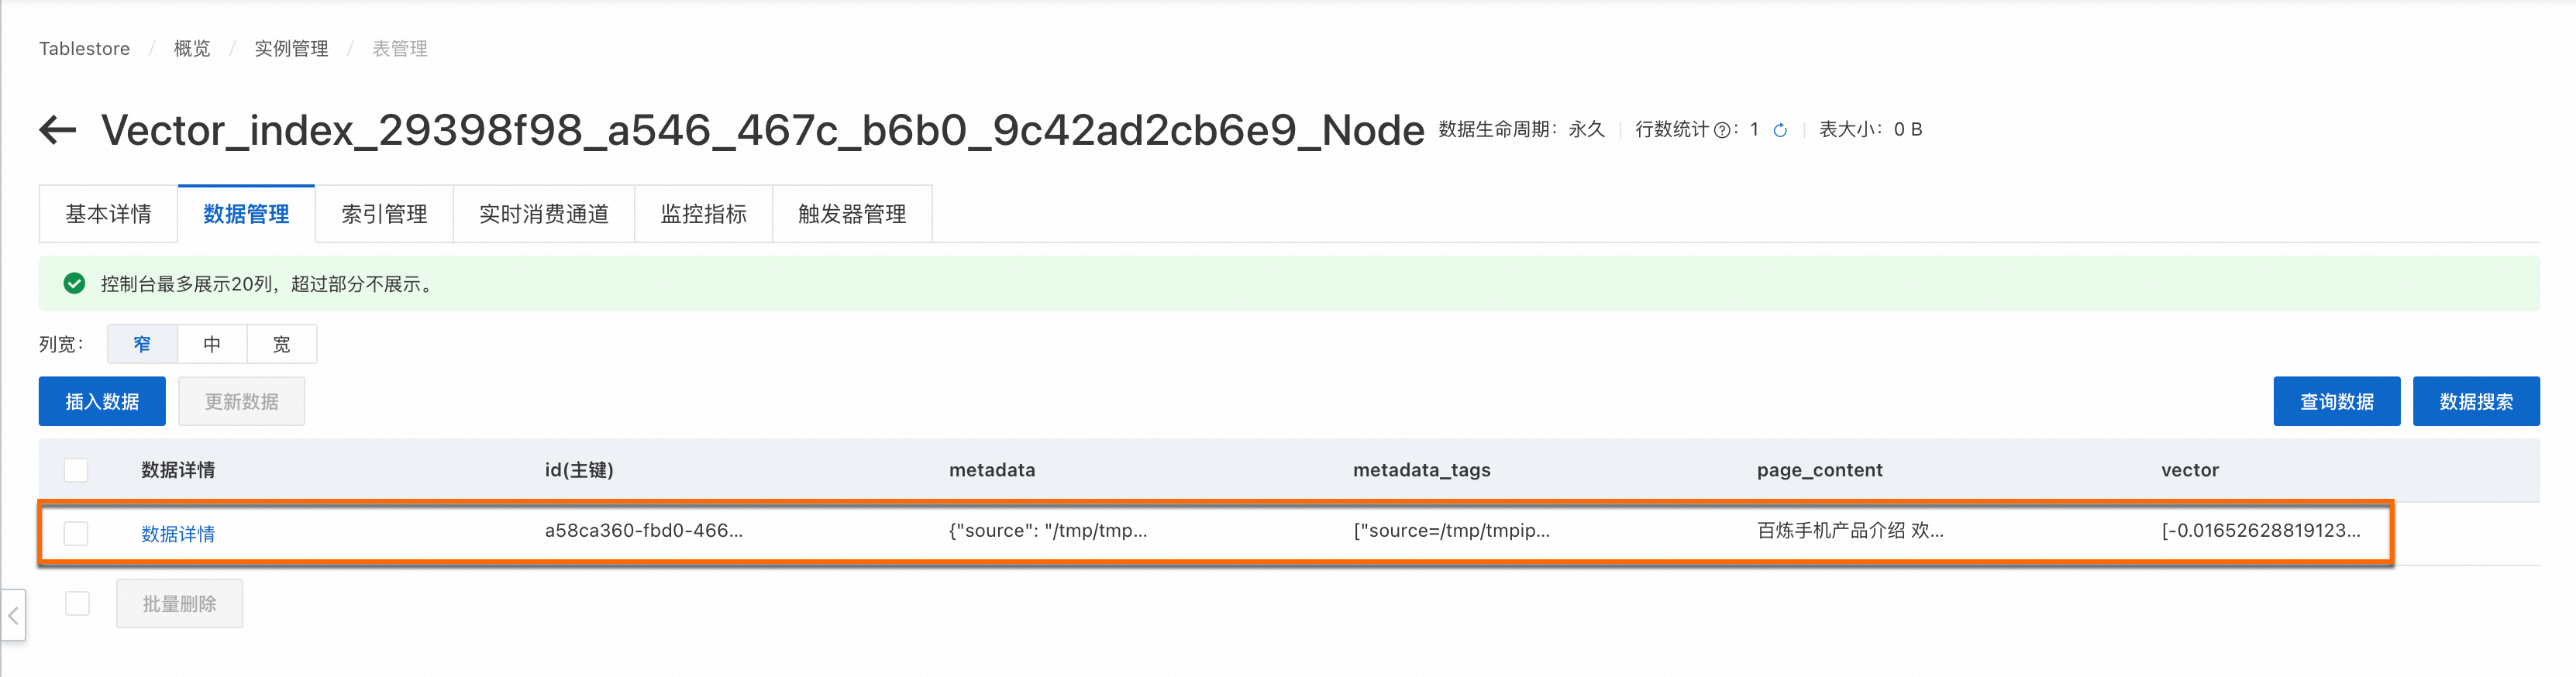This screenshot has width=2576, height=677.
Task: Select the 监控指标 tab
Action: pos(703,214)
